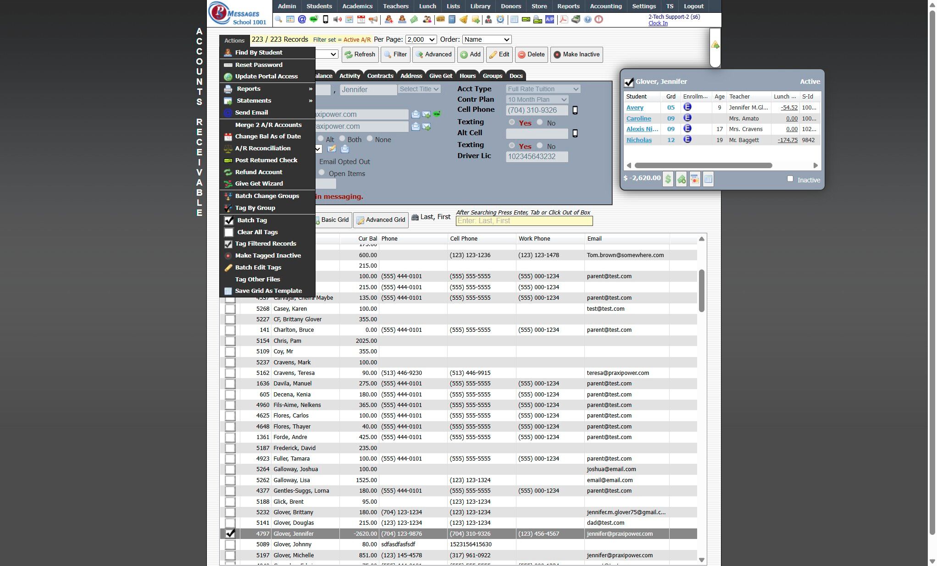
Task: Click the mobile phone icon beside Cell Phone
Action: [575, 110]
